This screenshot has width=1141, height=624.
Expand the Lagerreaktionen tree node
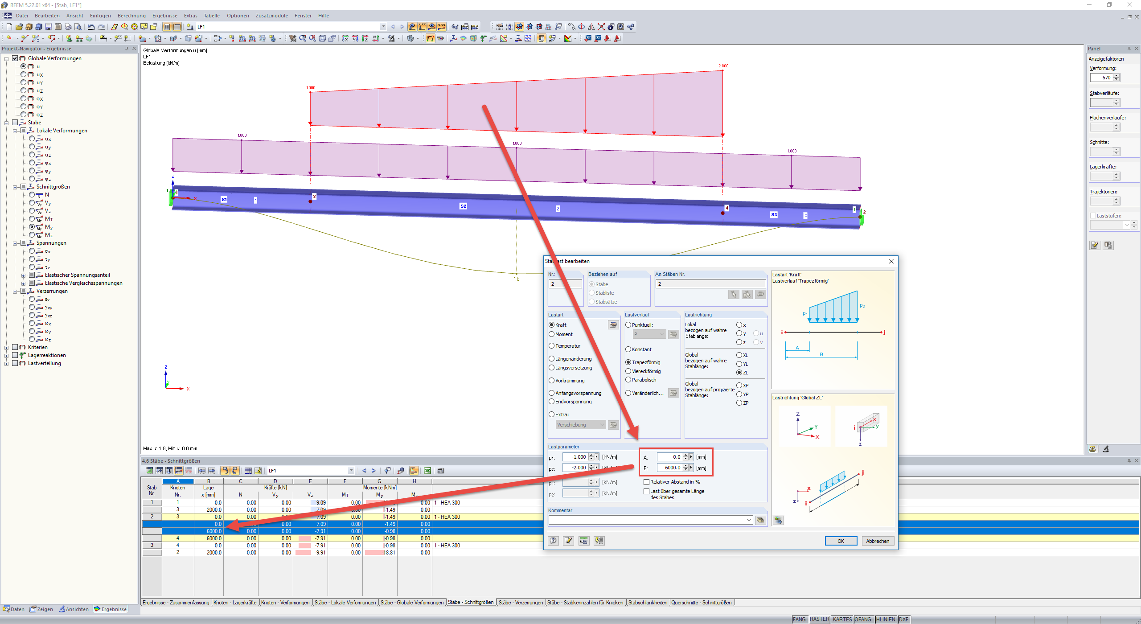[x=7, y=356]
